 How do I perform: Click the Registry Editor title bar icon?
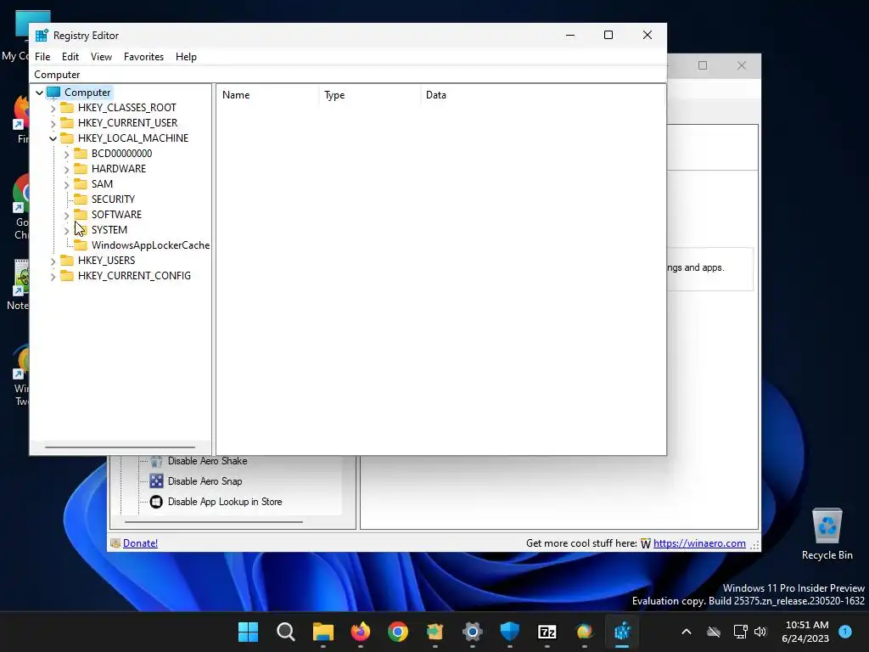point(42,36)
